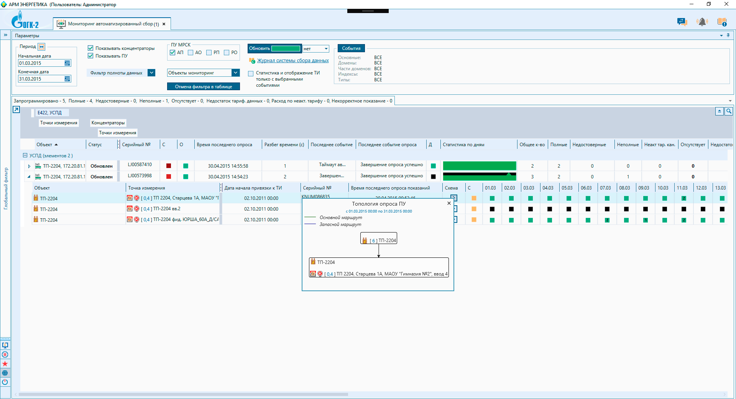Collapse the УСПД group row
The height and width of the screenshot is (399, 736).
pos(25,155)
